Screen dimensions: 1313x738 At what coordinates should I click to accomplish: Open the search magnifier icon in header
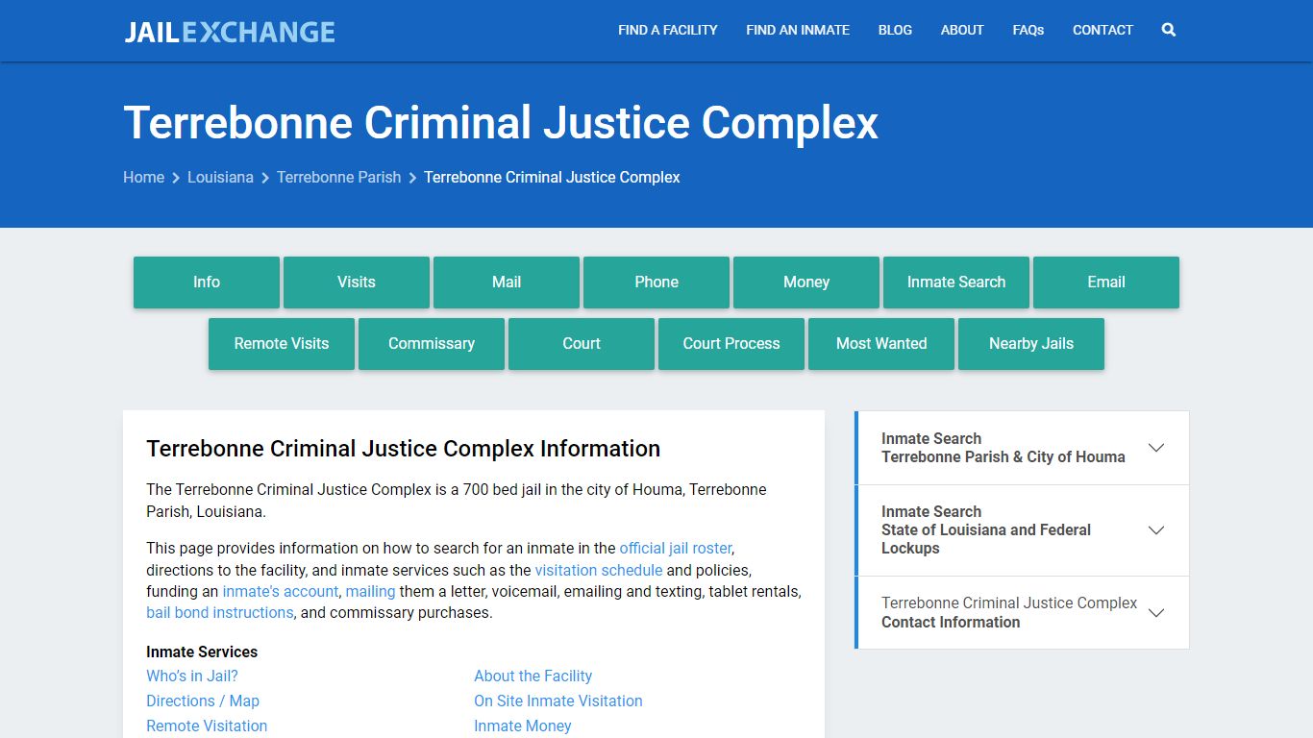(x=1169, y=30)
